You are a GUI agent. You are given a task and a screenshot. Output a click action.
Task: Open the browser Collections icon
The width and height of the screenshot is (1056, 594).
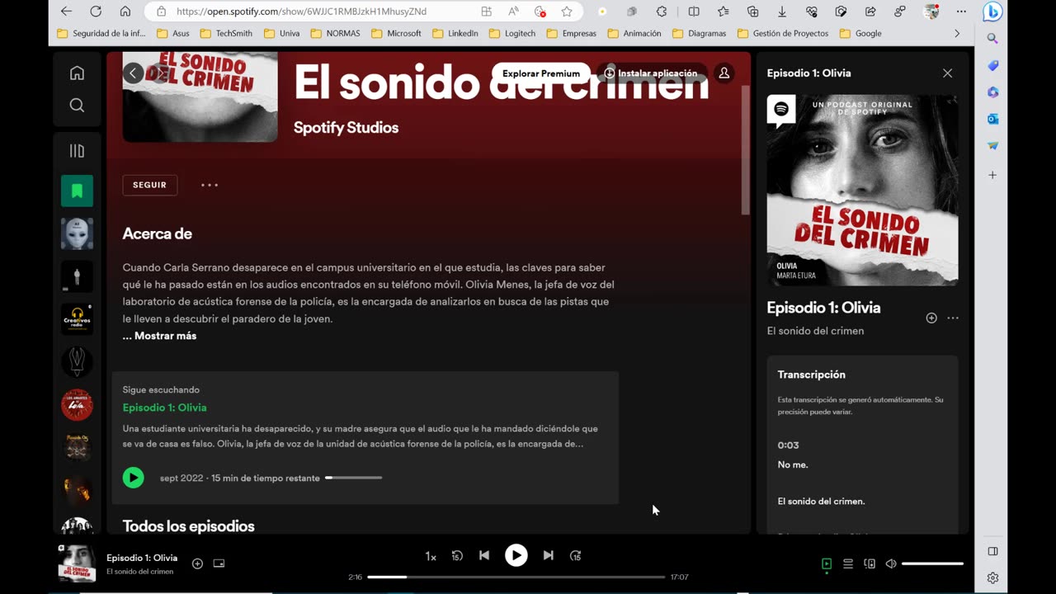point(752,12)
